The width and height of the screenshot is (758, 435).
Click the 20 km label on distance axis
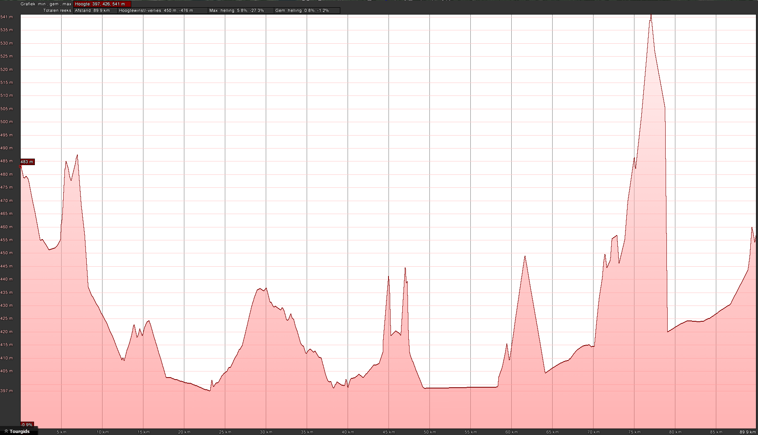click(x=184, y=432)
